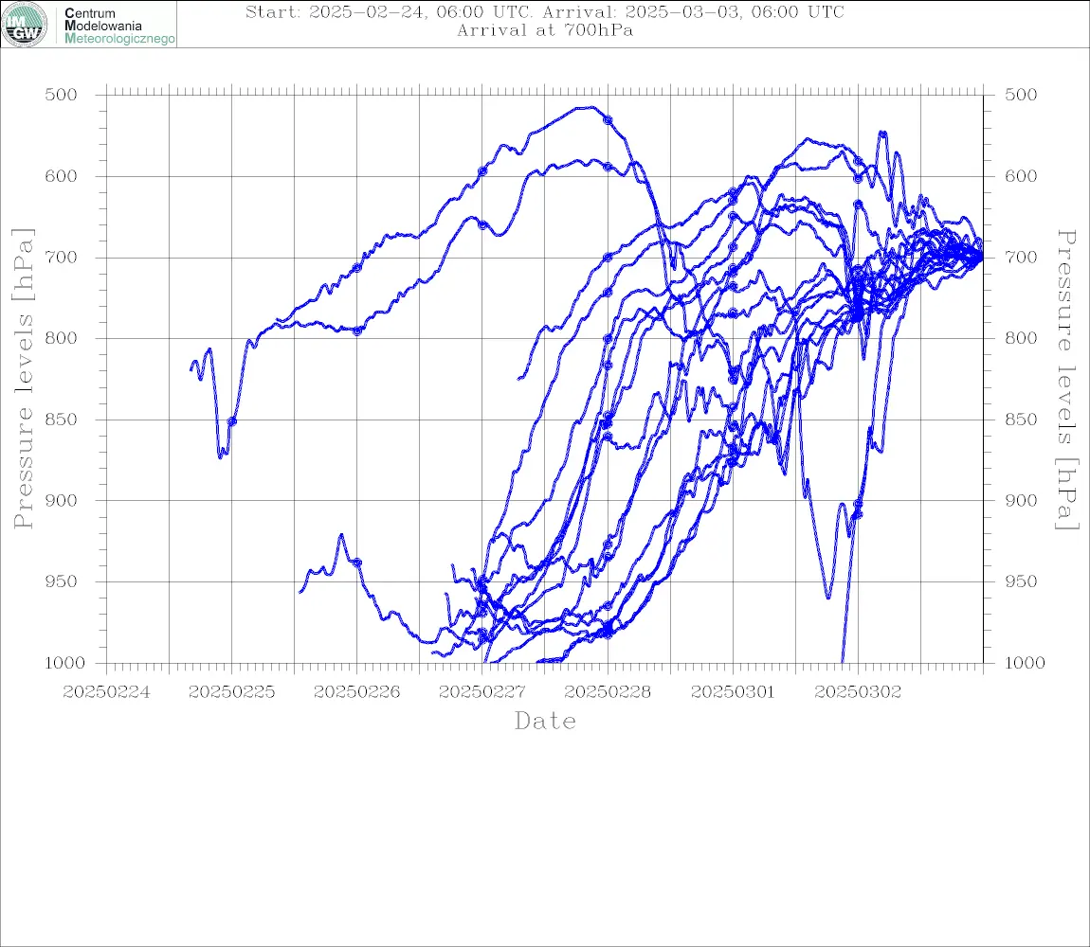The height and width of the screenshot is (947, 1090).
Task: Click the left axis 600 label
Action: click(x=62, y=176)
